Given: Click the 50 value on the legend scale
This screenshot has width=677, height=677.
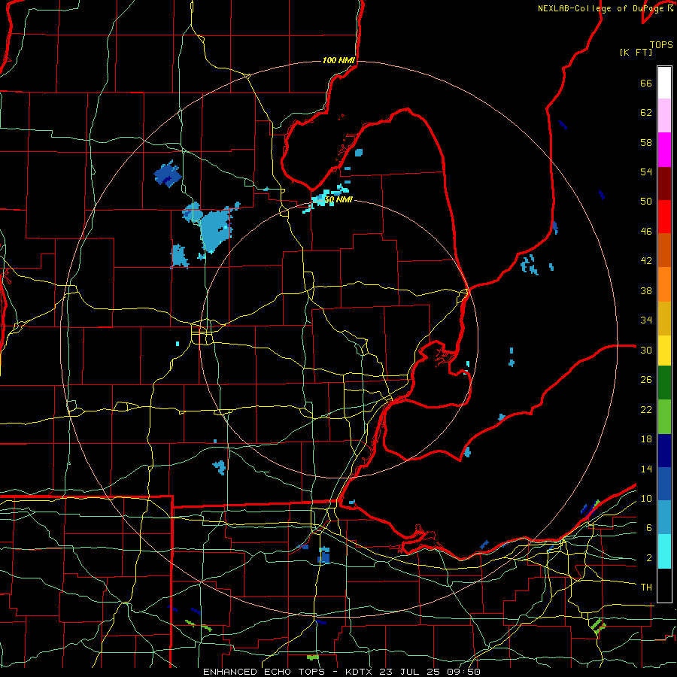Looking at the screenshot, I should pos(646,202).
